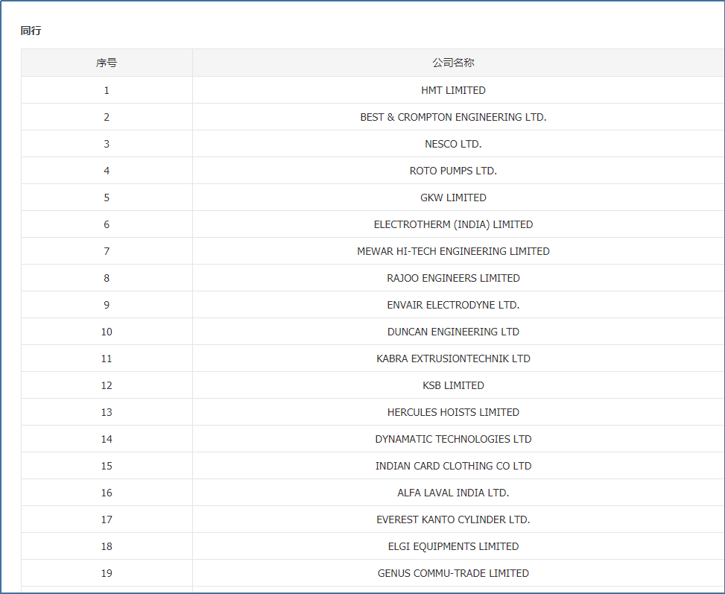Select serial number 4 cell

tap(107, 171)
